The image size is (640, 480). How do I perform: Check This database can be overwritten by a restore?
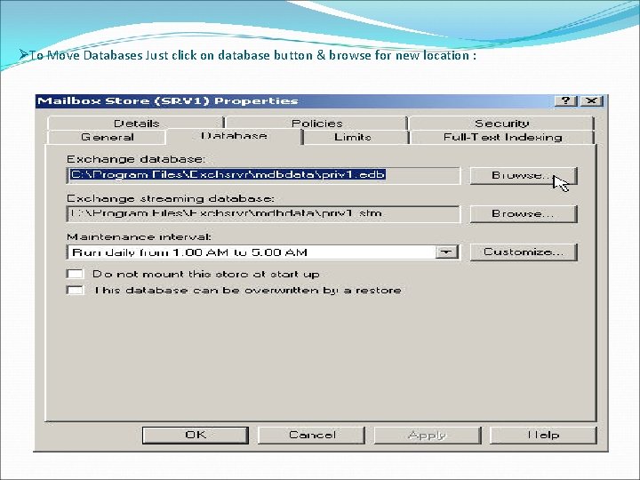click(75, 290)
